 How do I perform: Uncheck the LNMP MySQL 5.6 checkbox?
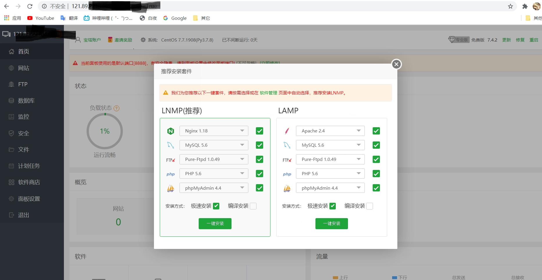(x=259, y=145)
